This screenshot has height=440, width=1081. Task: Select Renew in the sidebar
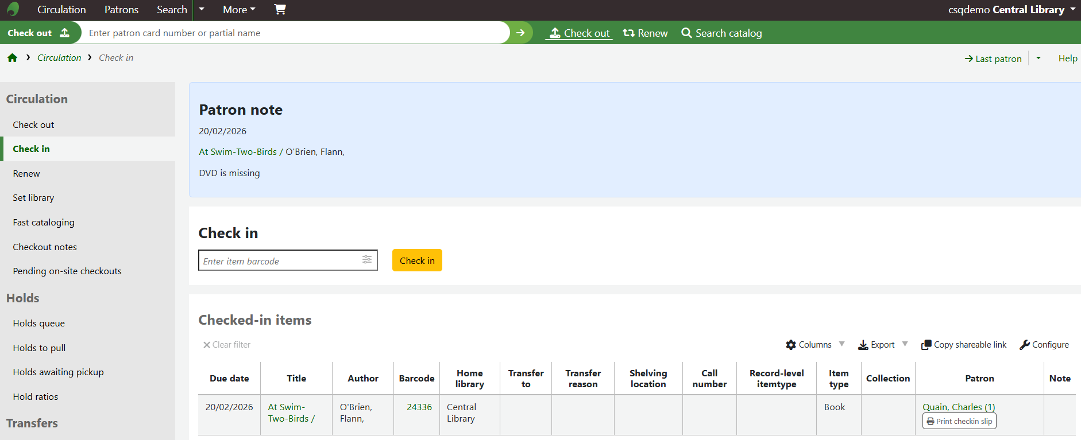pyautogui.click(x=87, y=173)
